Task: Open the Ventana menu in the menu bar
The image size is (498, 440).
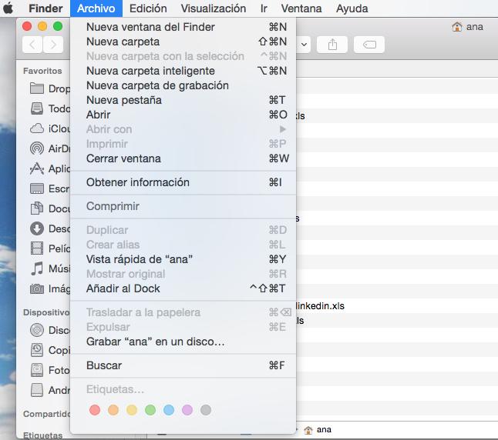Action: (x=301, y=8)
